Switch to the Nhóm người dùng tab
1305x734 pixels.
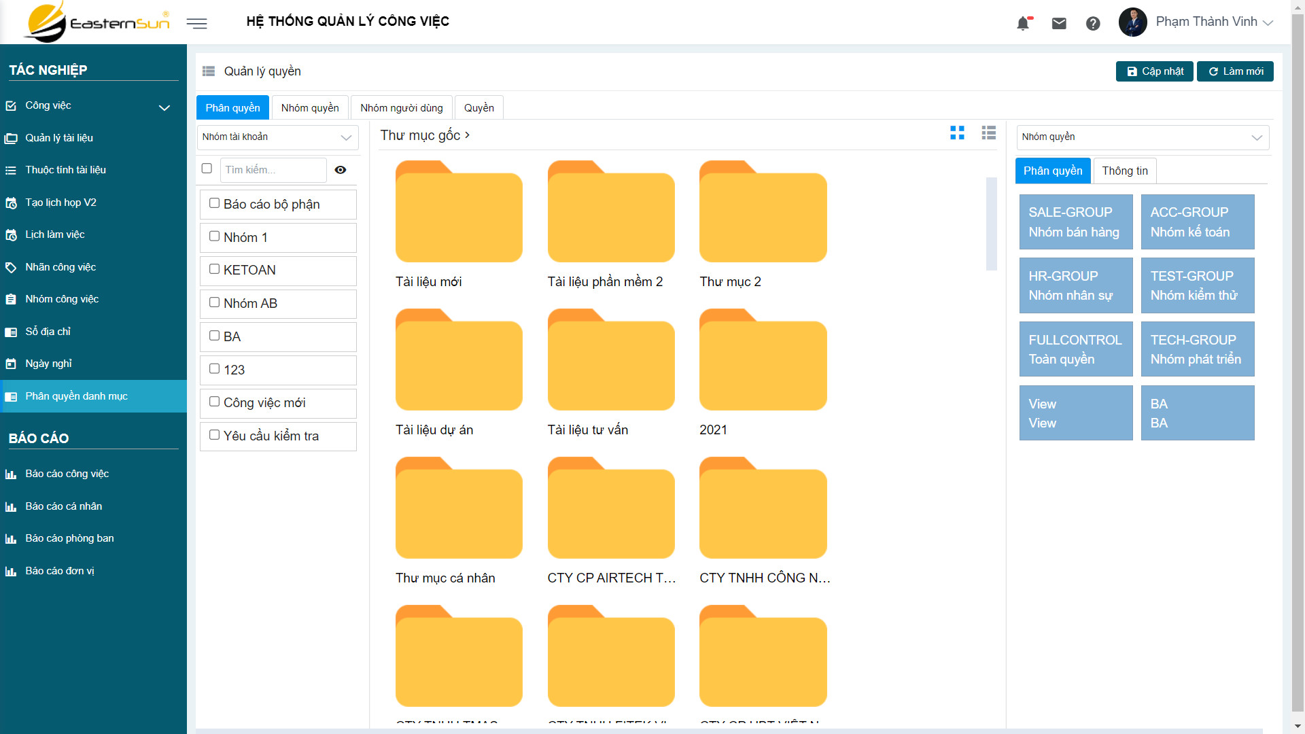(401, 108)
